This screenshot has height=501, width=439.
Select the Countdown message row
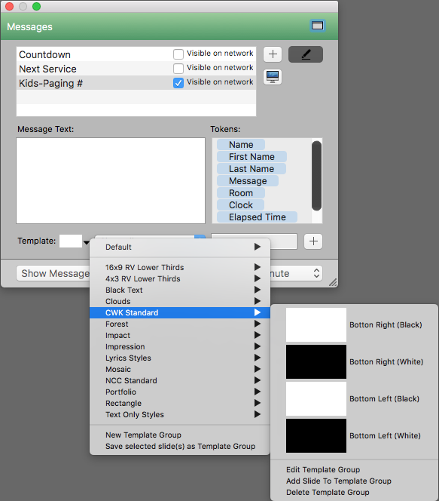click(x=136, y=54)
